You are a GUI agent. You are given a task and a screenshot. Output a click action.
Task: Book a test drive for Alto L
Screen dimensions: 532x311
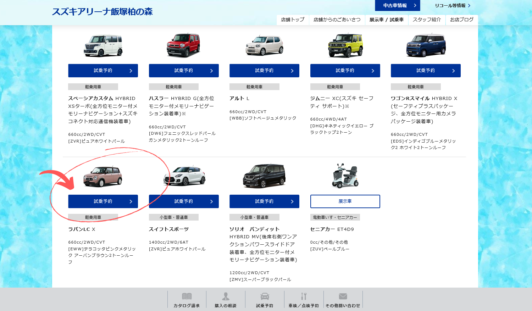(x=264, y=71)
